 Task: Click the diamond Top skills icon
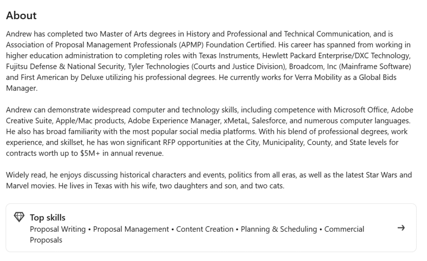click(19, 217)
